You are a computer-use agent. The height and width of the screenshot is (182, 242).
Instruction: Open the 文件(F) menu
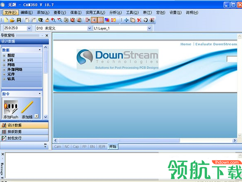tap(10, 12)
